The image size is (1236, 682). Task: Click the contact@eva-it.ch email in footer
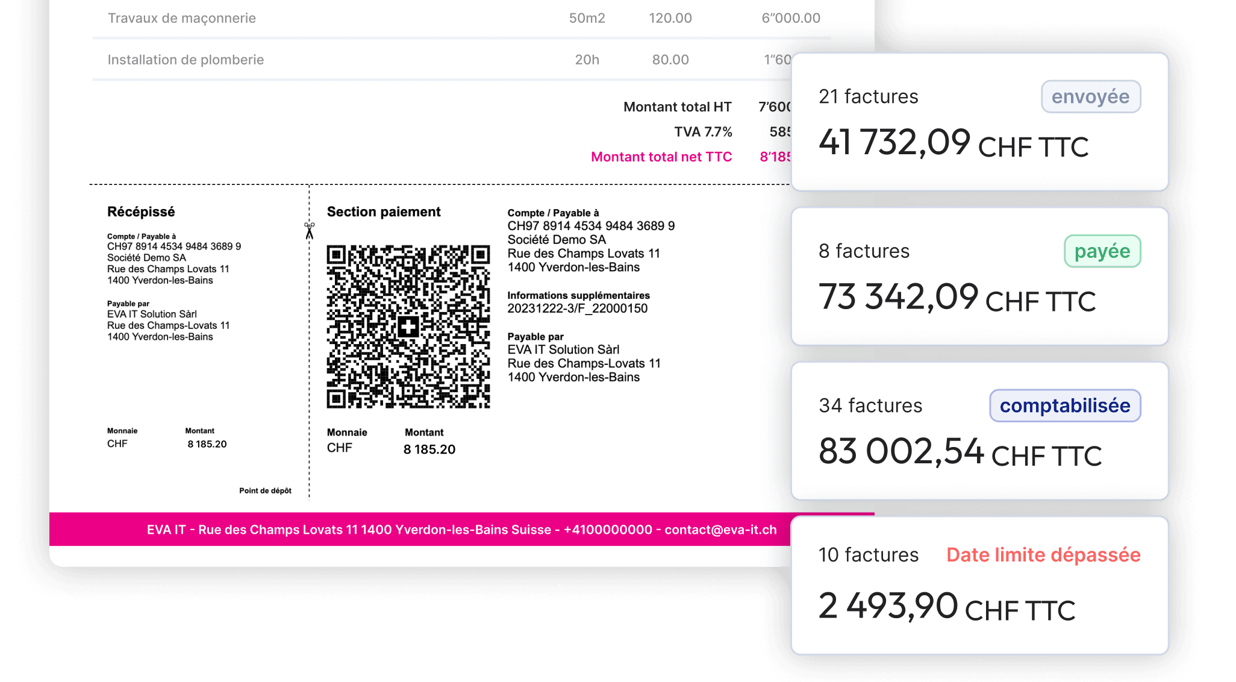(x=720, y=530)
